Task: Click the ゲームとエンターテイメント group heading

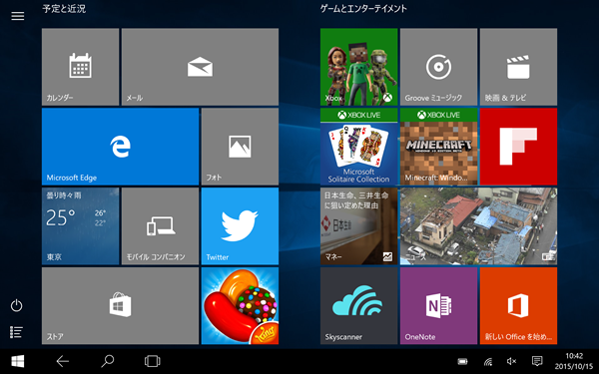Action: (x=363, y=9)
